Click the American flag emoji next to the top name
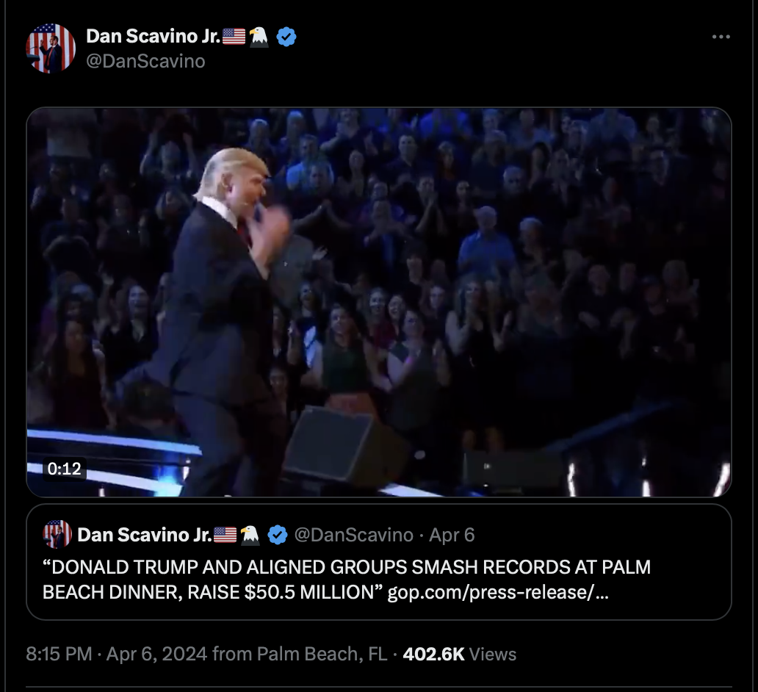 point(234,36)
